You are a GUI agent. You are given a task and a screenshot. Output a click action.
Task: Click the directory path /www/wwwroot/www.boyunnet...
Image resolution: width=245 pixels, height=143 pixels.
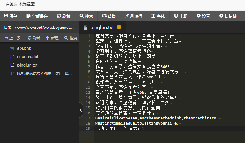(x=44, y=28)
